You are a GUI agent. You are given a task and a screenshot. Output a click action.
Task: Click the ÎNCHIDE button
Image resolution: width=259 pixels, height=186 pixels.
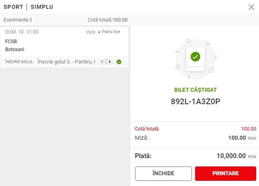click(x=163, y=173)
